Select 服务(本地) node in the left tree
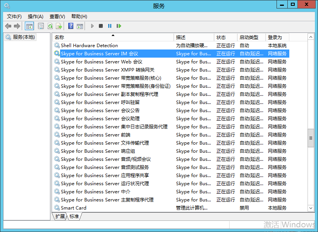 pos(20,37)
